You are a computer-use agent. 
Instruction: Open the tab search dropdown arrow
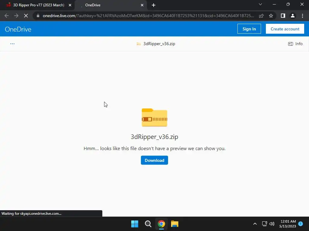pyautogui.click(x=260, y=4)
